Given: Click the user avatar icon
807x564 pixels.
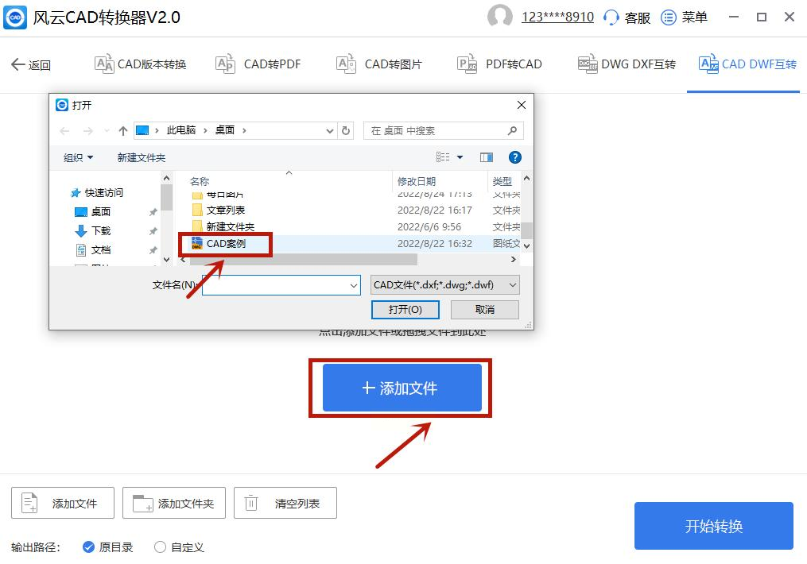Looking at the screenshot, I should (x=500, y=17).
